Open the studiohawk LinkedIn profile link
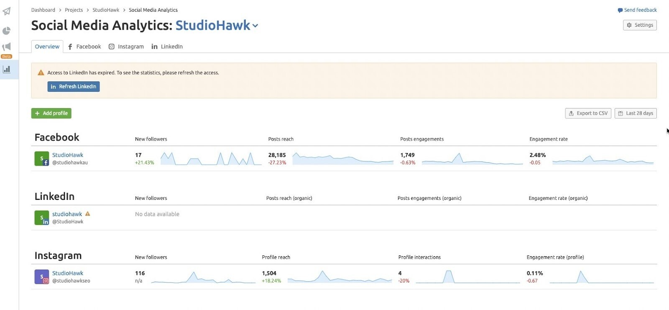Viewport: 669px width, 310px height. 67,214
